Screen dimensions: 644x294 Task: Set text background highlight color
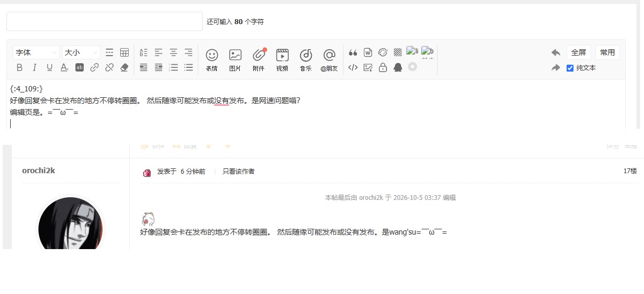(x=80, y=67)
